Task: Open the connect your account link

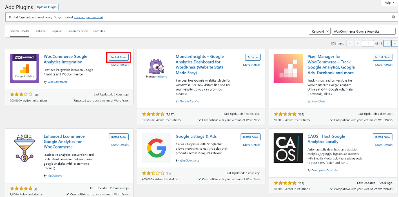Action: [x=89, y=17]
